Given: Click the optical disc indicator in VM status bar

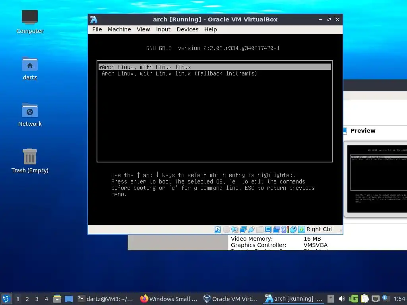Looking at the screenshot, I should [226, 229].
